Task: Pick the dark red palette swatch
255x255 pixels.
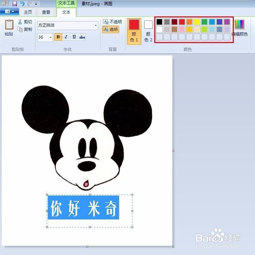Action: [x=174, y=22]
